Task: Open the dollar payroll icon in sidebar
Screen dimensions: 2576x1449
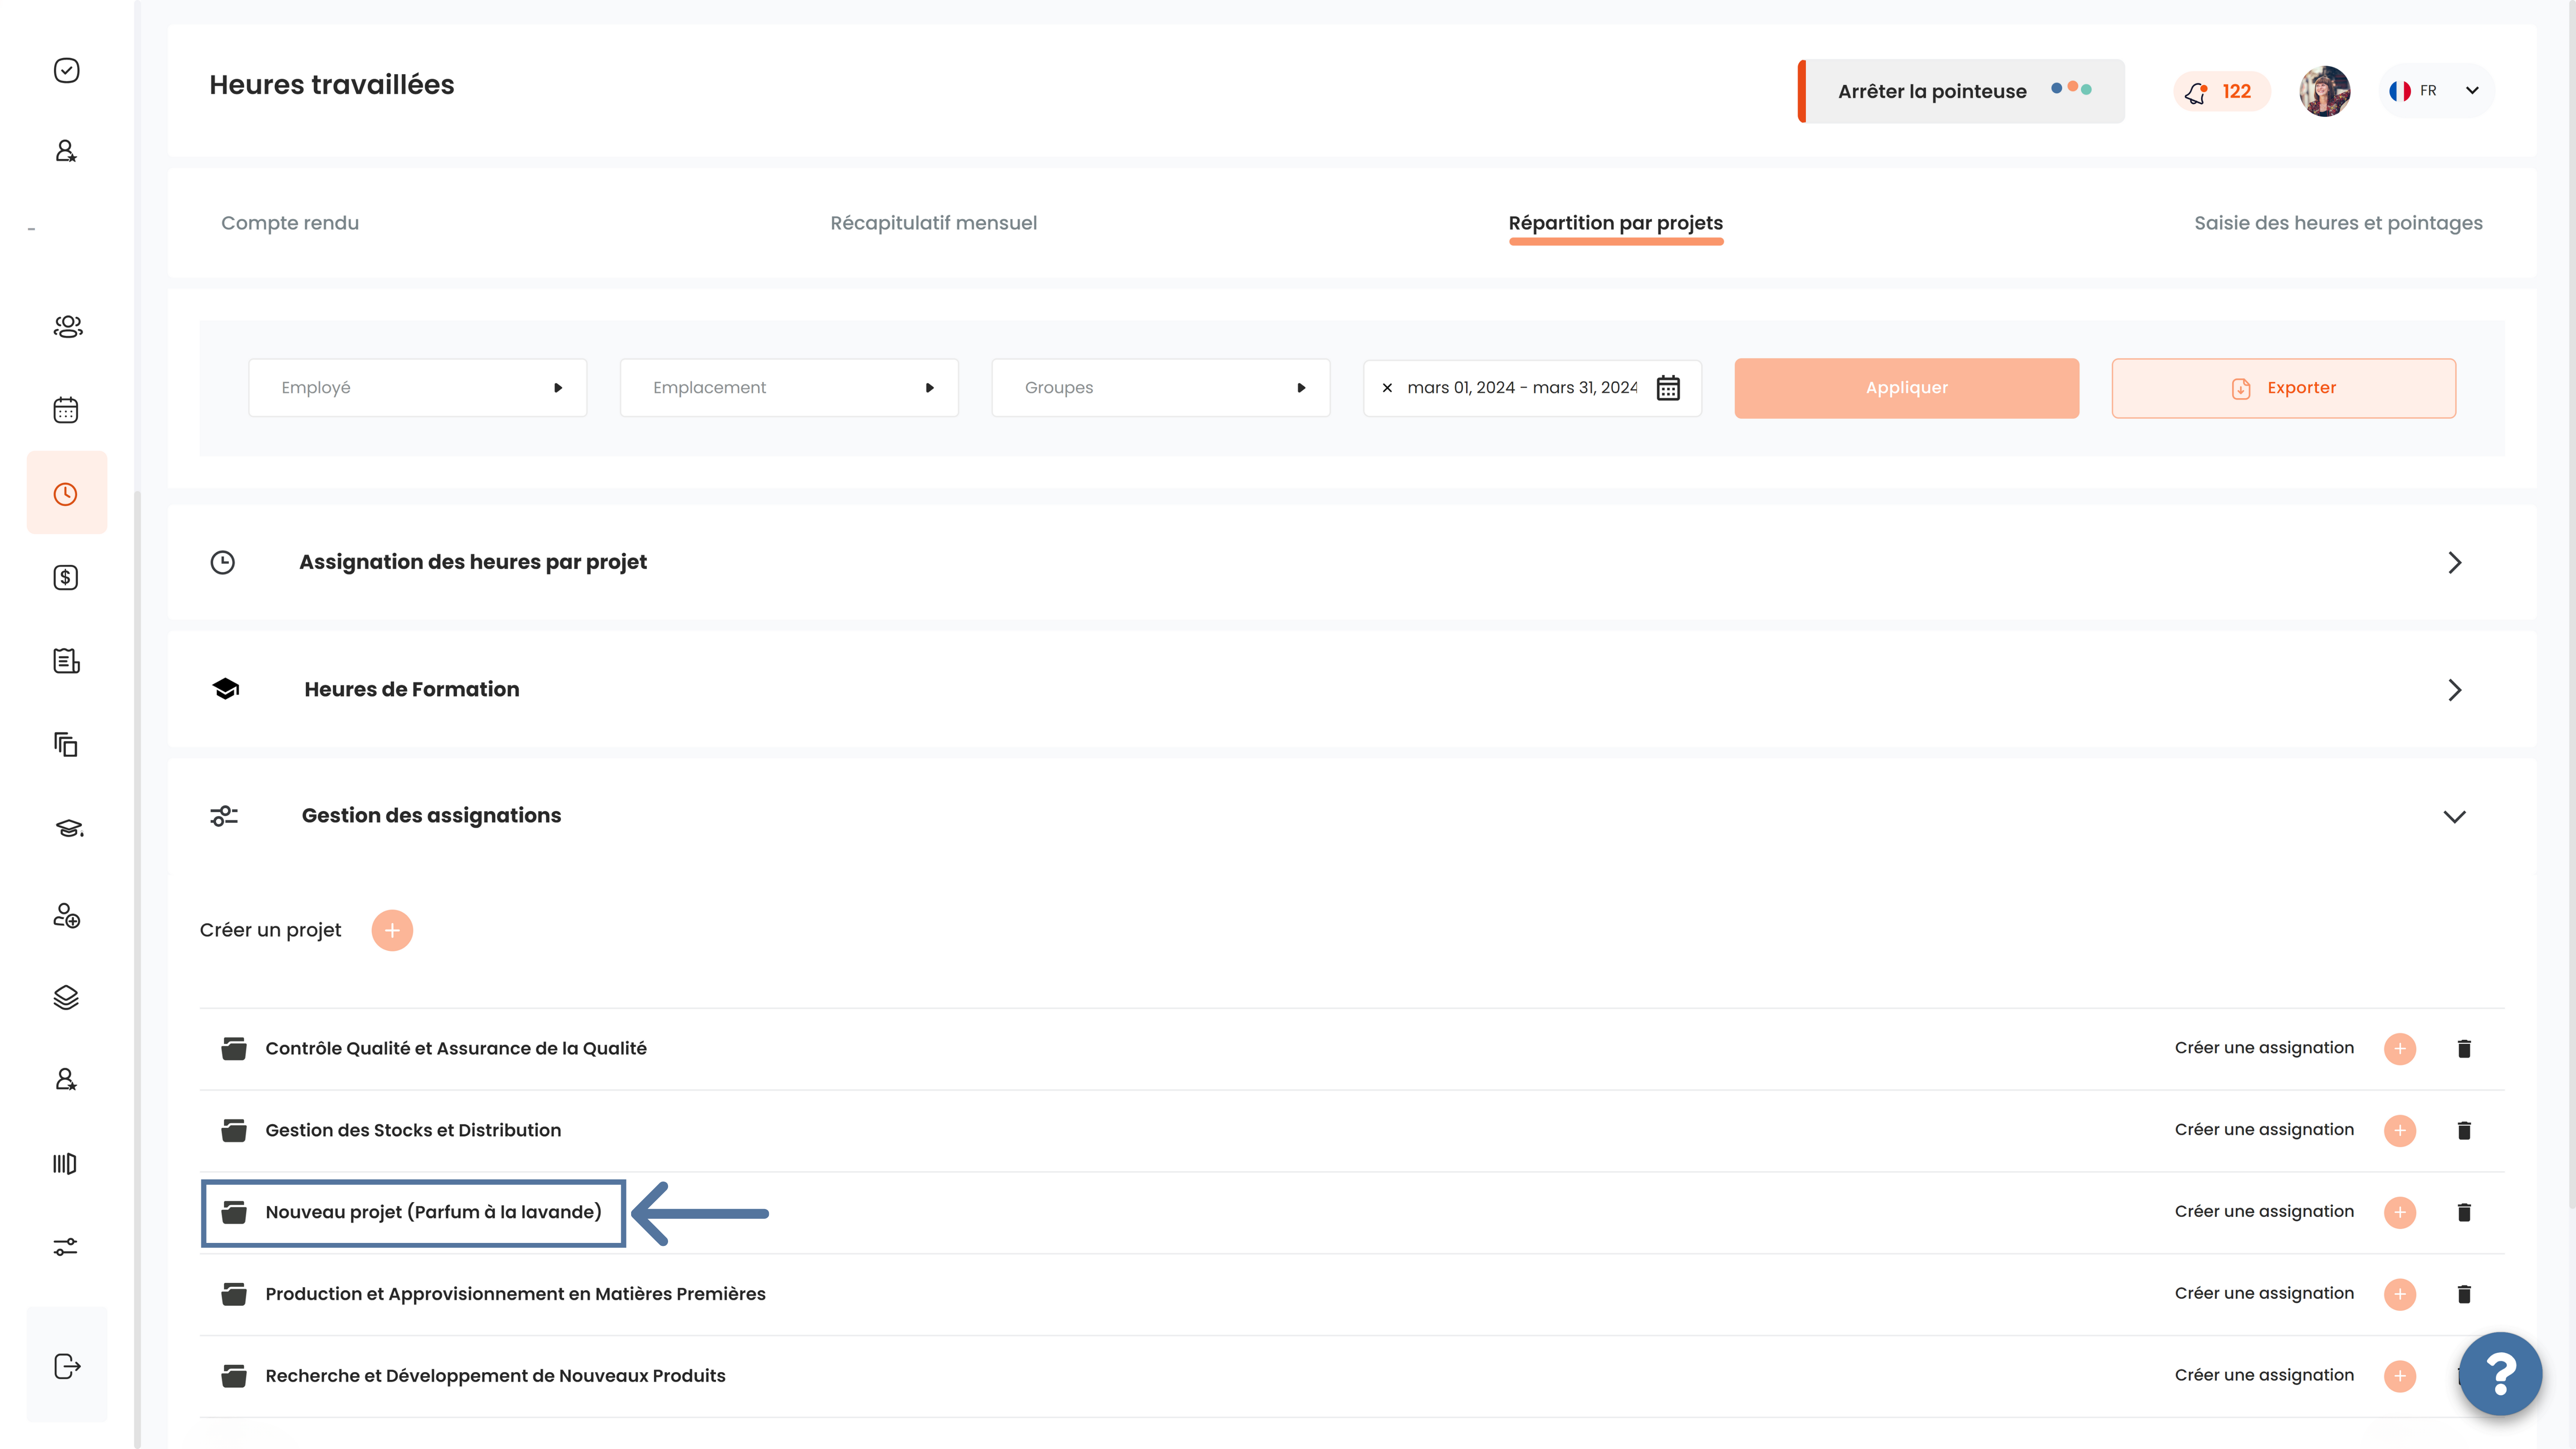Action: pos(66,577)
